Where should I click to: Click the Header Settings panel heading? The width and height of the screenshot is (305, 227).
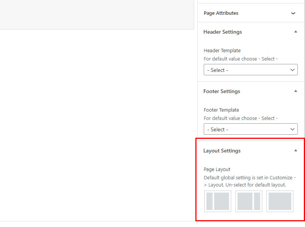[223, 32]
